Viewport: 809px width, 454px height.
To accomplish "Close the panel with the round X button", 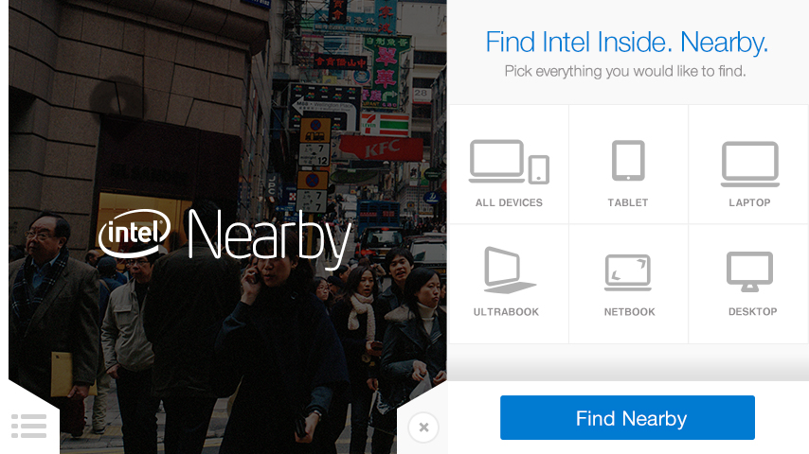I will pyautogui.click(x=423, y=428).
